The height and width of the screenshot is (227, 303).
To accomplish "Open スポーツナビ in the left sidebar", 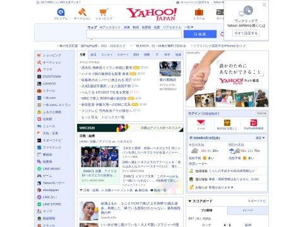I will [x=49, y=141].
